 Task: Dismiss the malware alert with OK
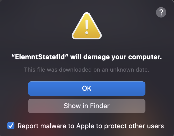(x=87, y=88)
